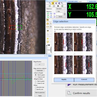Click the bottom-right edge candidate thumbnail
Screen dimensions: 97x97
pyautogui.click(x=83, y=65)
